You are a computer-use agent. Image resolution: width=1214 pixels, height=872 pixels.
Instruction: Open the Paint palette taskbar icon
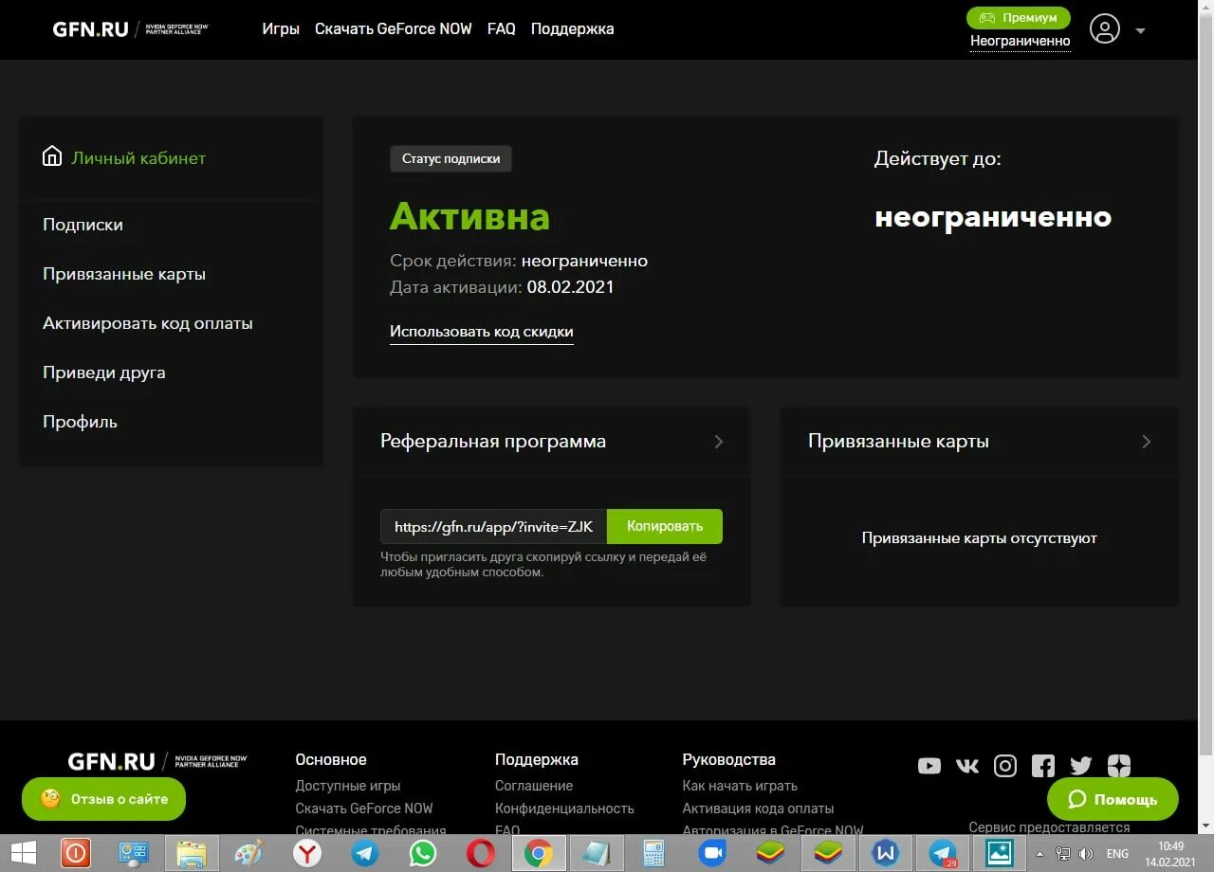pos(248,853)
